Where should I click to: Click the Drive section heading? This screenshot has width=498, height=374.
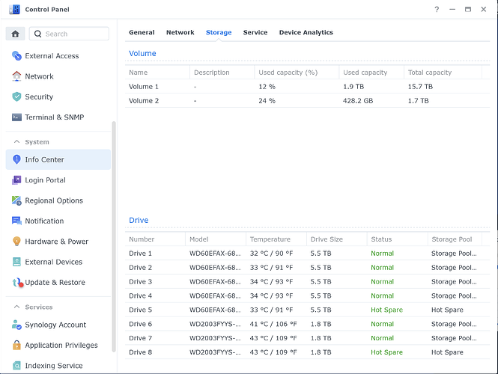click(x=139, y=220)
